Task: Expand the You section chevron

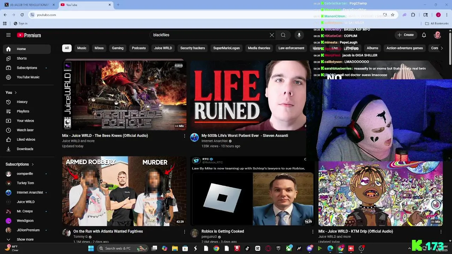Action: coord(16,93)
